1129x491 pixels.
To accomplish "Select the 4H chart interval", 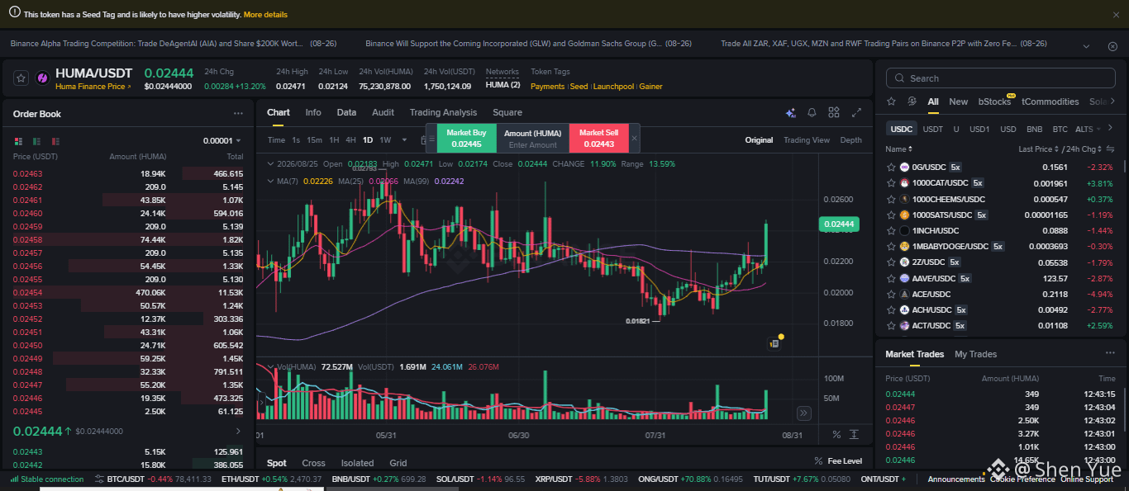I will tap(351, 140).
